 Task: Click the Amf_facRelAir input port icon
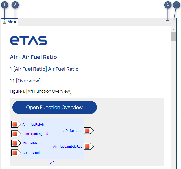(x=15, y=124)
